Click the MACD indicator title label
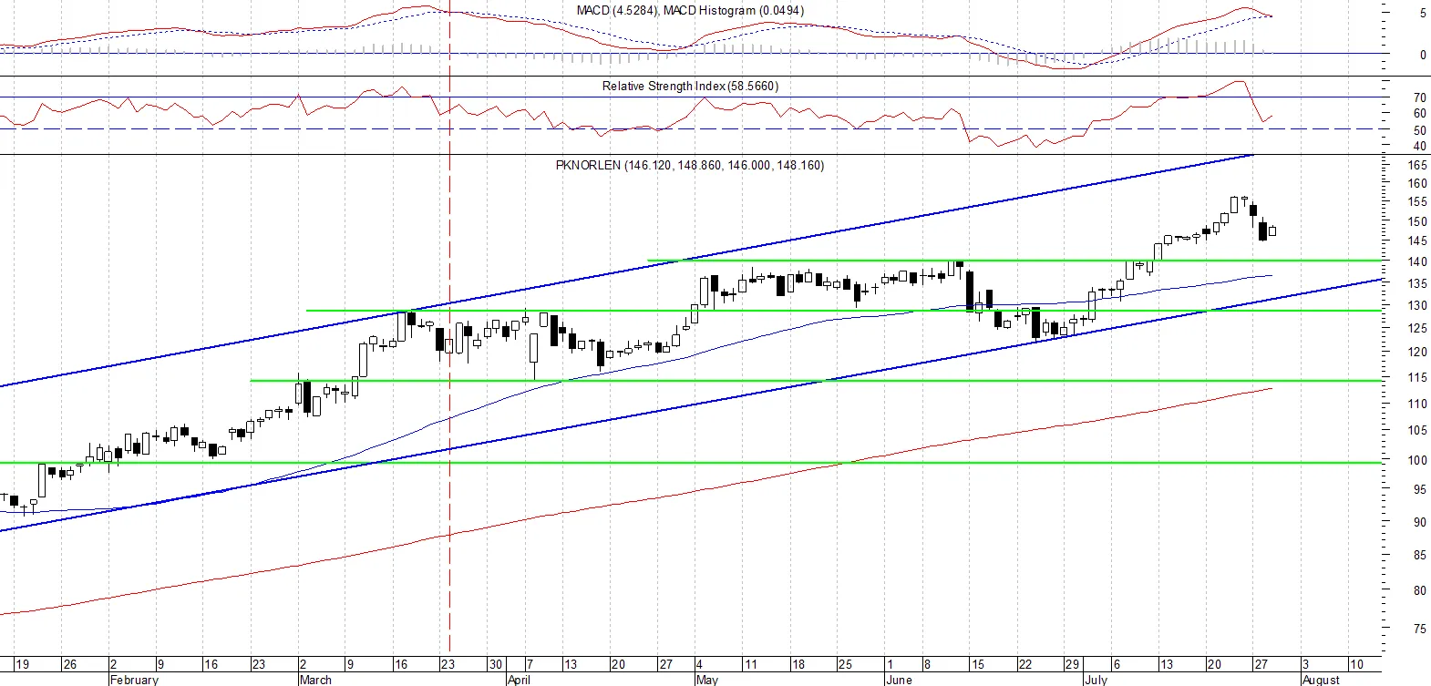 (x=690, y=10)
